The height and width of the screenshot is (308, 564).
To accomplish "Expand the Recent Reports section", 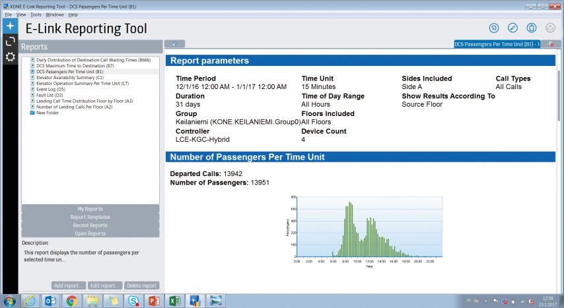I will (x=90, y=225).
